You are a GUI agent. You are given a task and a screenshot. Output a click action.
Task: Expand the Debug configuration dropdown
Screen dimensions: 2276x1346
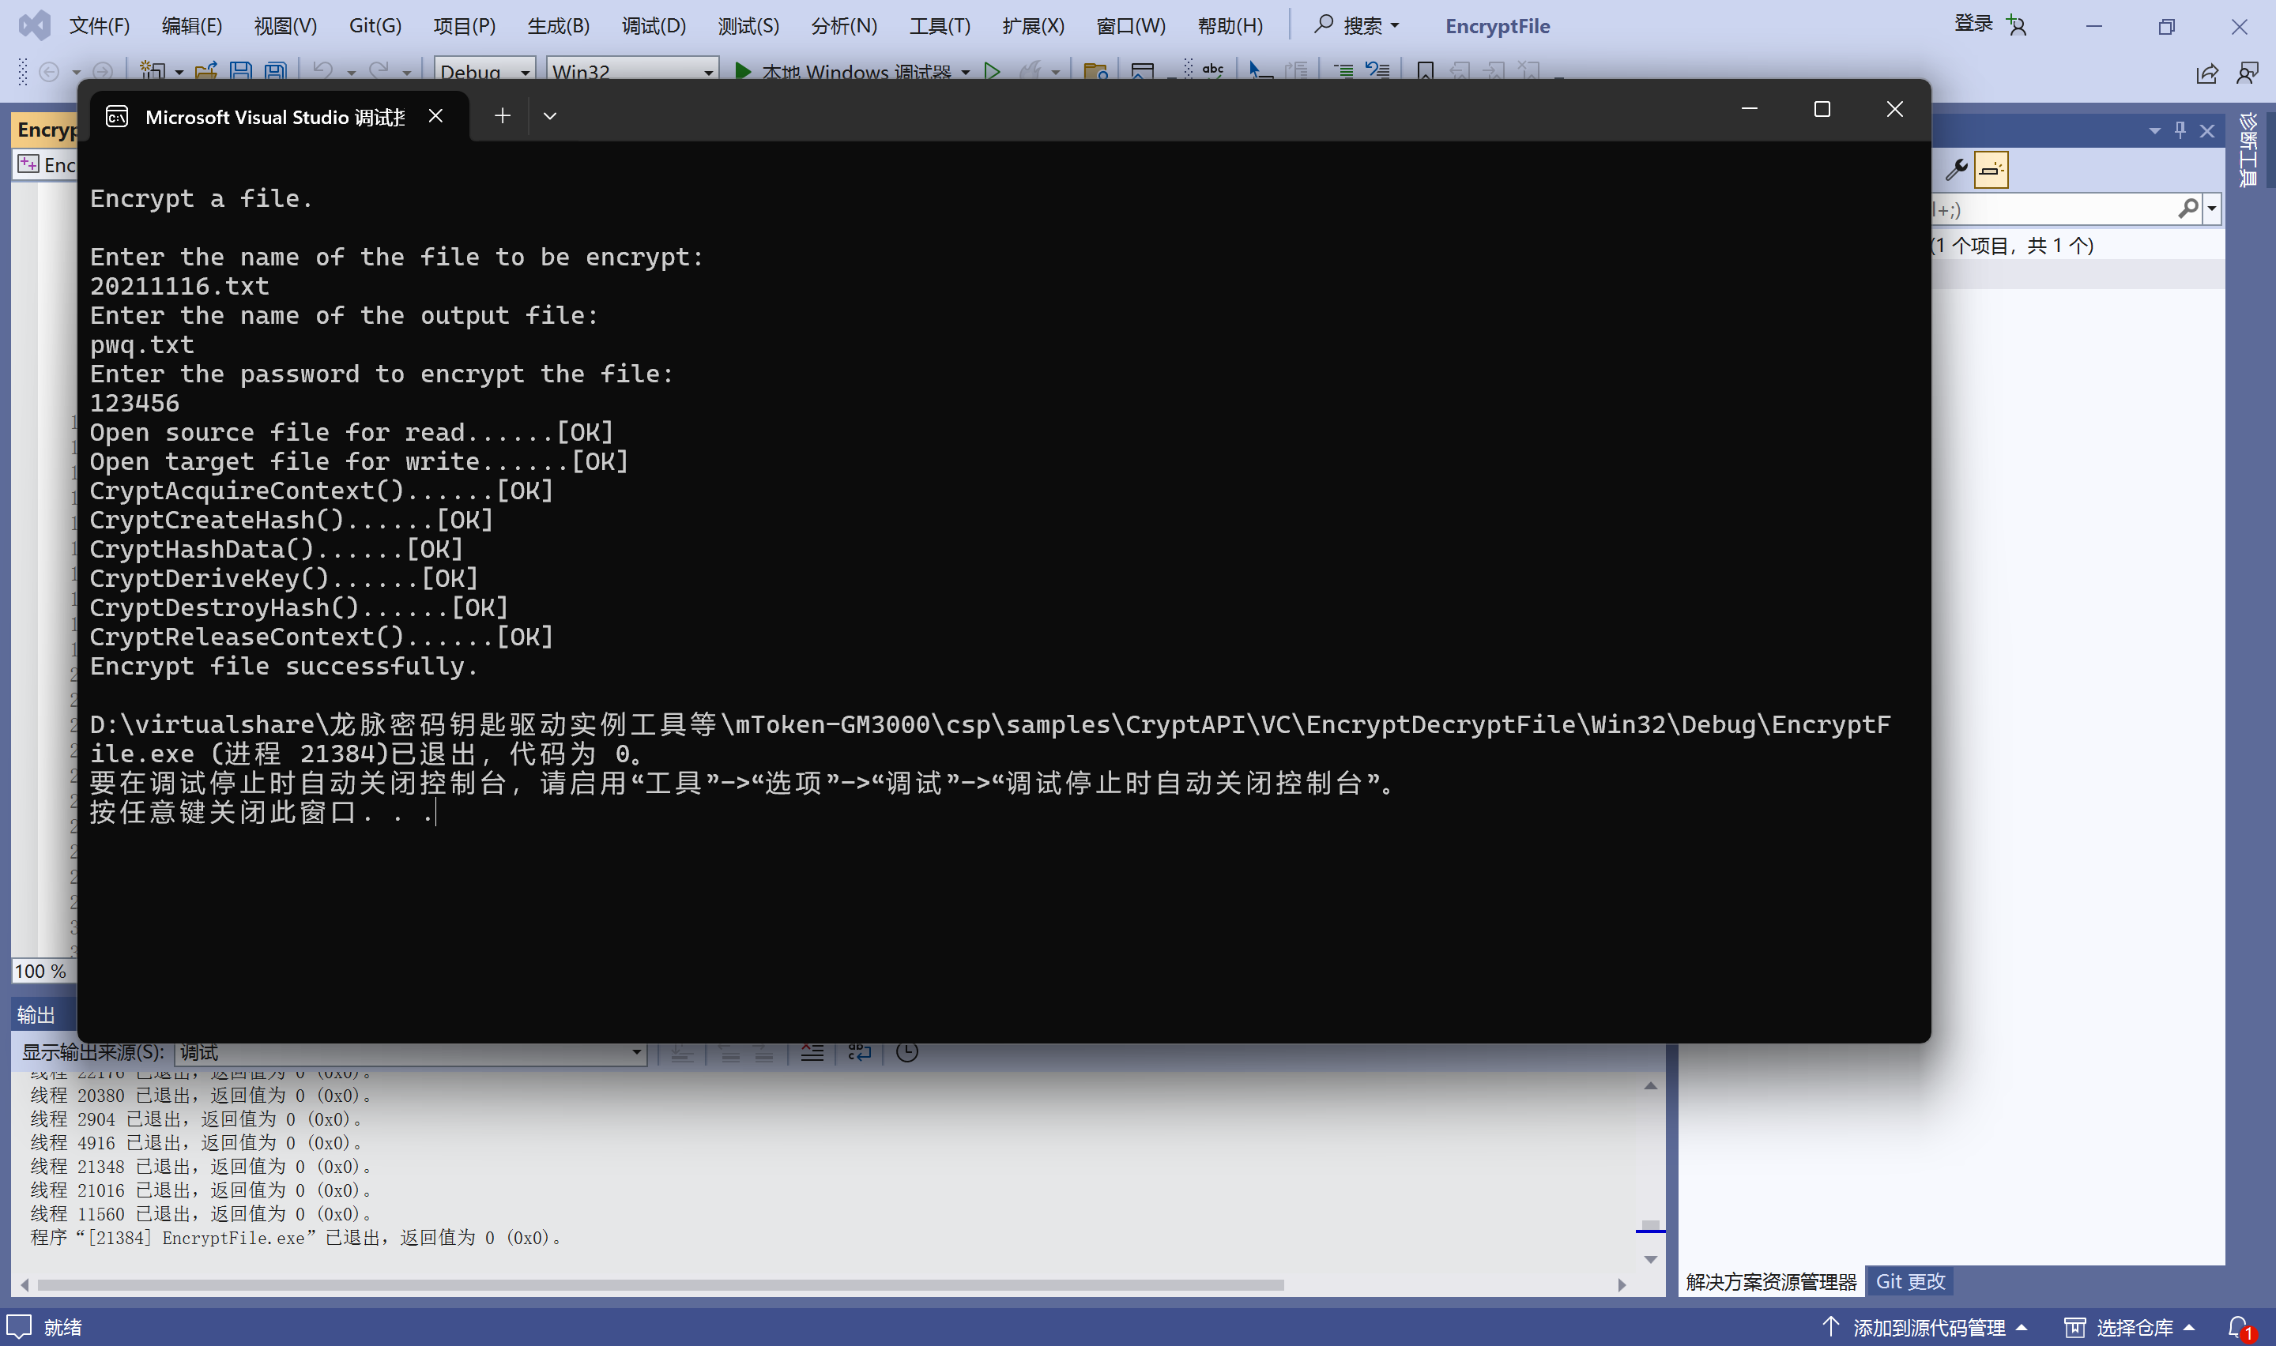click(524, 72)
